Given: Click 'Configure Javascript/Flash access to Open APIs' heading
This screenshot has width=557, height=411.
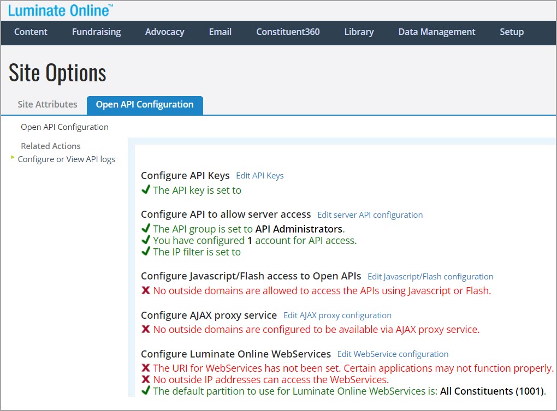Looking at the screenshot, I should click(x=251, y=276).
